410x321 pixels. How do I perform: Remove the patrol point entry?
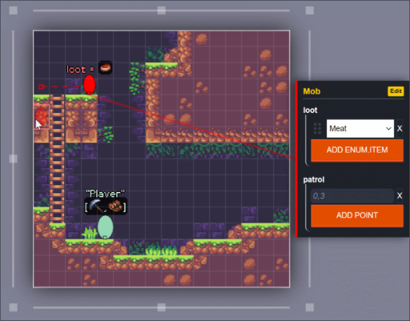point(399,196)
